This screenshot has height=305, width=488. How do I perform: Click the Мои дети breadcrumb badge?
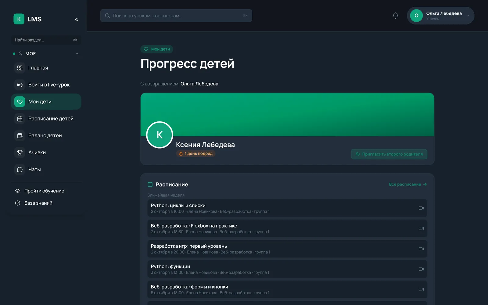157,49
